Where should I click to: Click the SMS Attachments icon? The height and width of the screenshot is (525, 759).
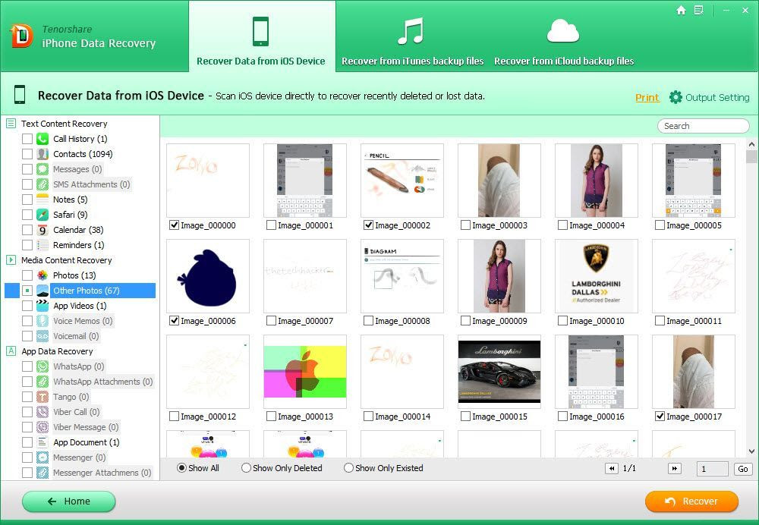(43, 184)
